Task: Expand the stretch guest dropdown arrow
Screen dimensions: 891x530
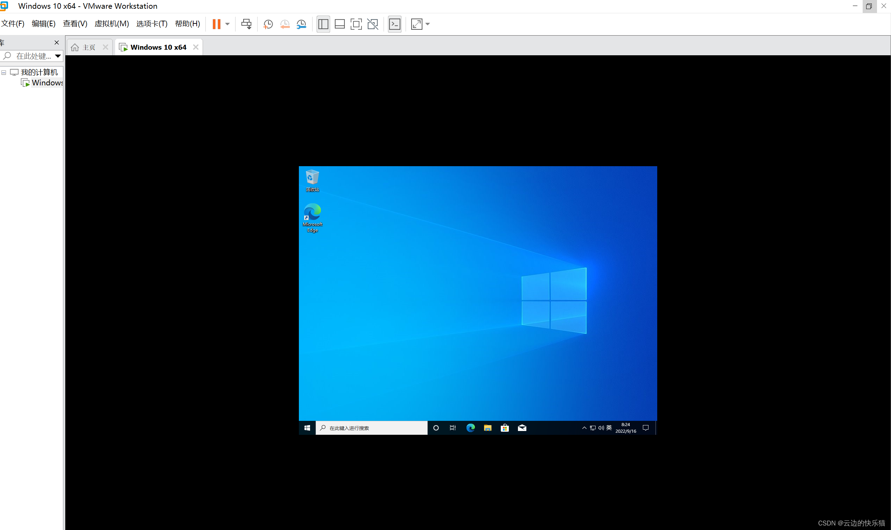Action: [x=428, y=24]
